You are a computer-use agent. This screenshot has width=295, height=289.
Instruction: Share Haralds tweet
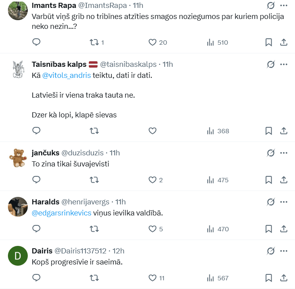point(284,229)
